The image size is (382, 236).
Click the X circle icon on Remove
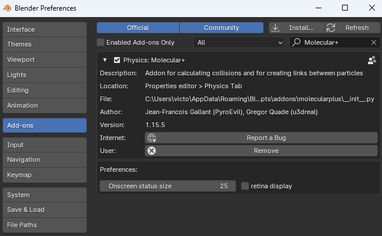(x=152, y=151)
